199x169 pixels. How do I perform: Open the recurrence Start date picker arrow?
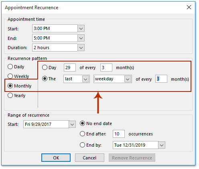(72, 124)
